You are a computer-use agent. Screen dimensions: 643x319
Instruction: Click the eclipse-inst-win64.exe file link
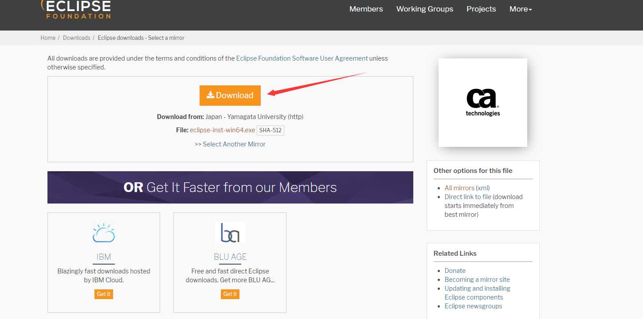click(223, 131)
